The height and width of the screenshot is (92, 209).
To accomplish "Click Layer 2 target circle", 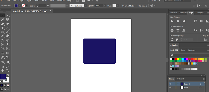I will (x=200, y=84).
